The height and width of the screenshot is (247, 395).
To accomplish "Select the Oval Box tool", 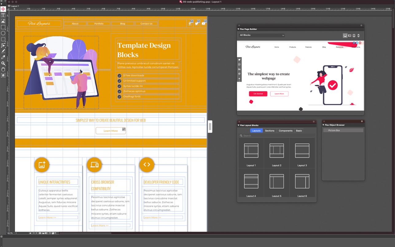I will click(3, 33).
